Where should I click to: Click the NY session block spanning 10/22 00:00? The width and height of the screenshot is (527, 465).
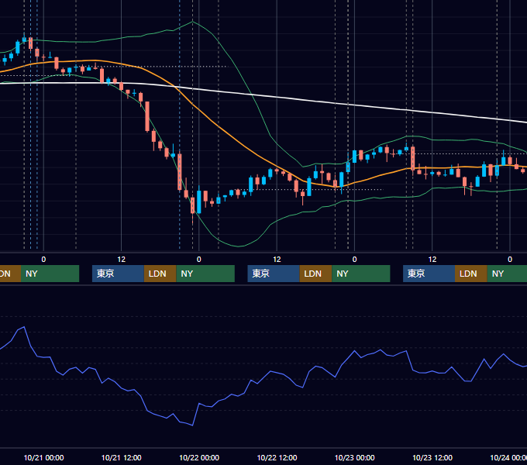click(205, 274)
